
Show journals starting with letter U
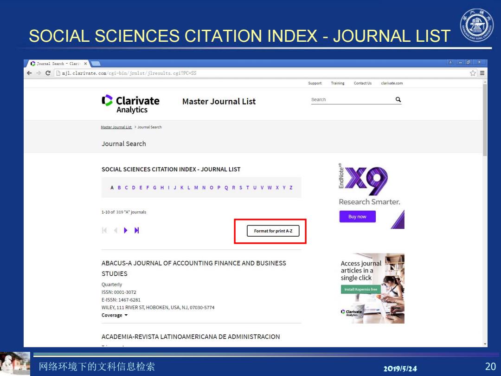255,188
